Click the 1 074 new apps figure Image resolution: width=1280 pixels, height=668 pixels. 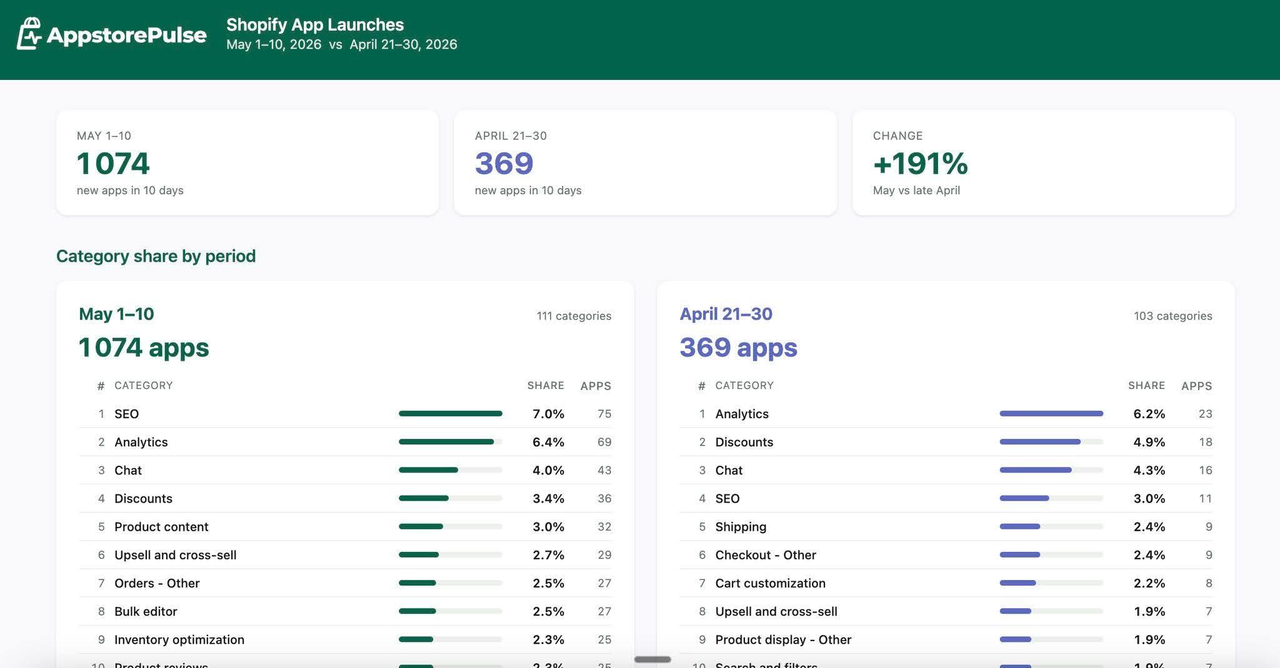coord(113,164)
